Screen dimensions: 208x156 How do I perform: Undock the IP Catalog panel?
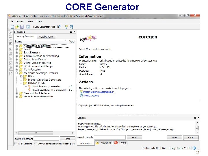(x=71, y=32)
